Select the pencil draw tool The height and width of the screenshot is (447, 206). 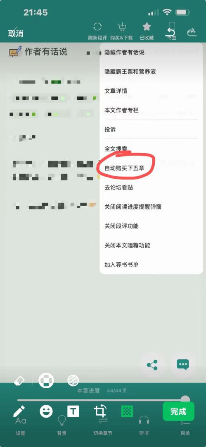coord(19,412)
